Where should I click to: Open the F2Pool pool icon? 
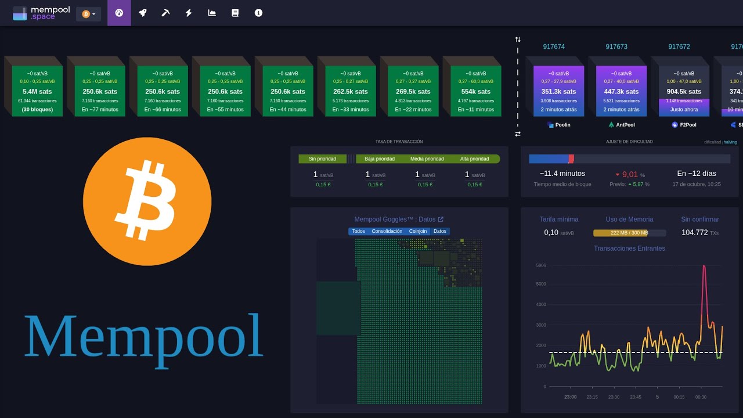coord(675,125)
